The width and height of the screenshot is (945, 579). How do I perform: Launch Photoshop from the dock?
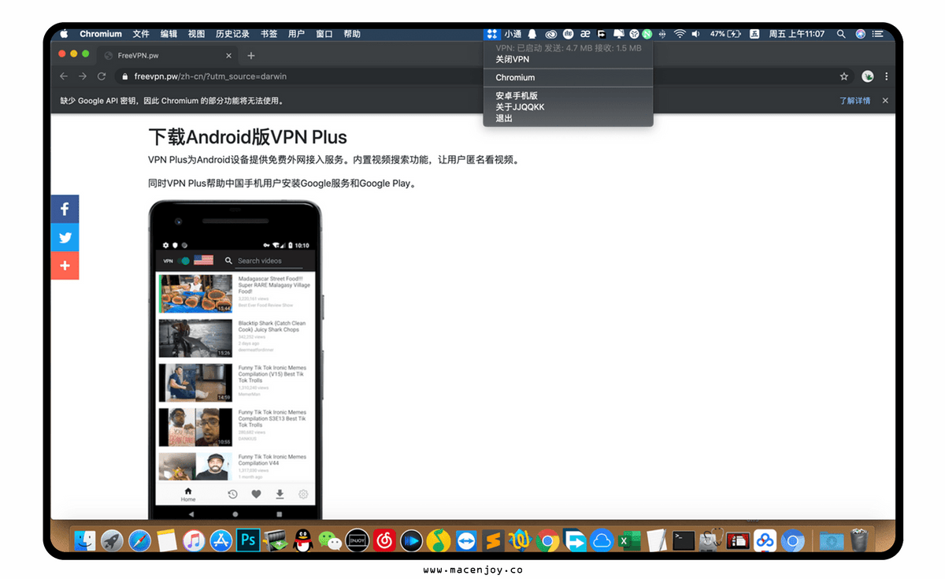coord(249,540)
